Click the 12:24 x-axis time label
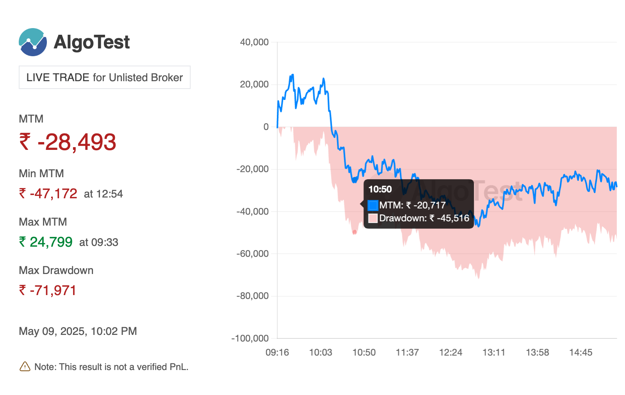The height and width of the screenshot is (395, 625). point(450,352)
